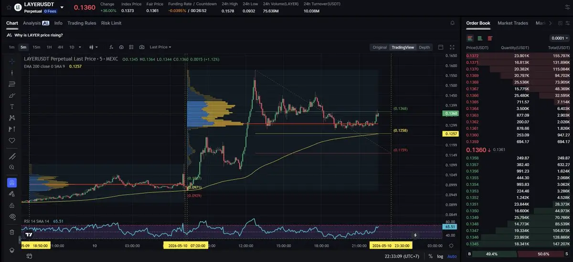Select the 1m timeframe
Screen dimensions: 573x262
(11, 47)
